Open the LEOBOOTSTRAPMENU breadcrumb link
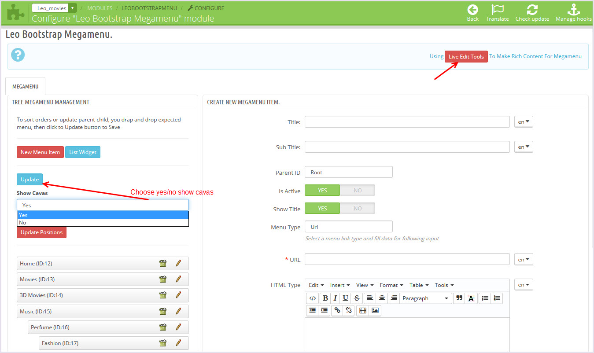 click(149, 8)
